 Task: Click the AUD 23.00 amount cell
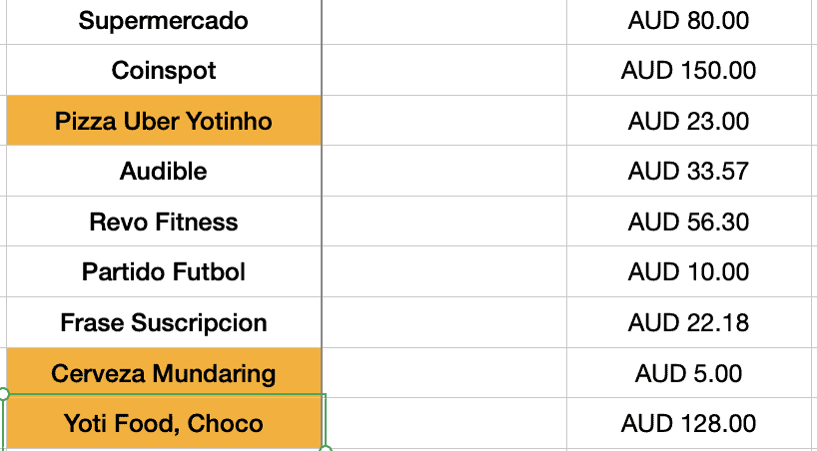click(x=688, y=122)
